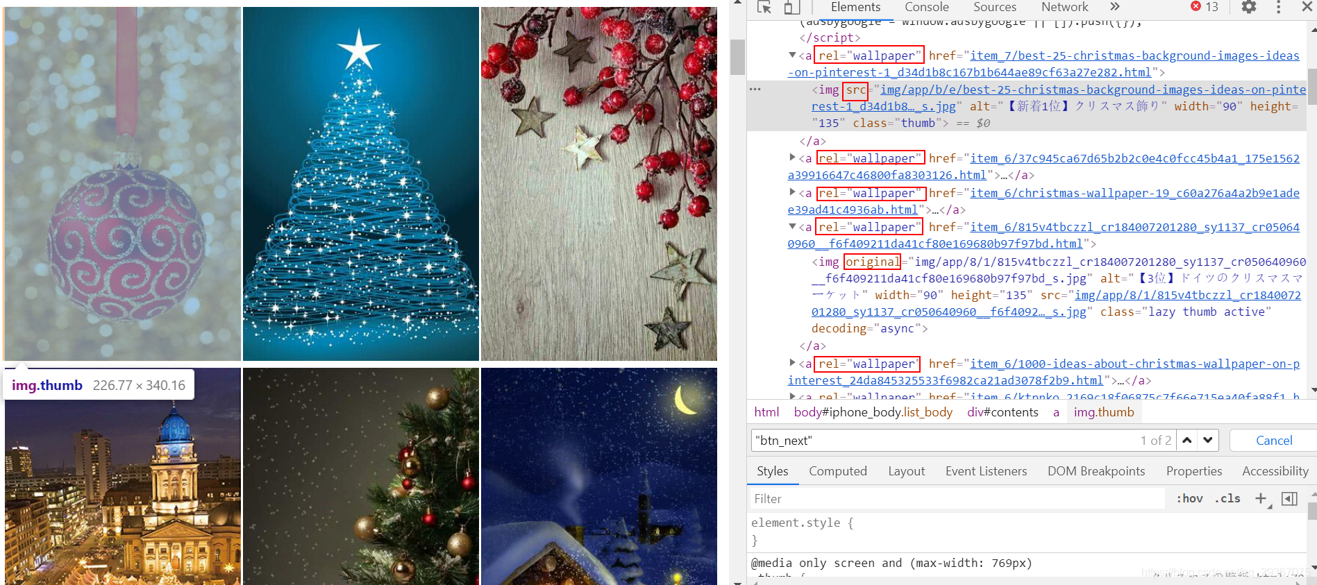Open the Sources tab

click(x=994, y=7)
